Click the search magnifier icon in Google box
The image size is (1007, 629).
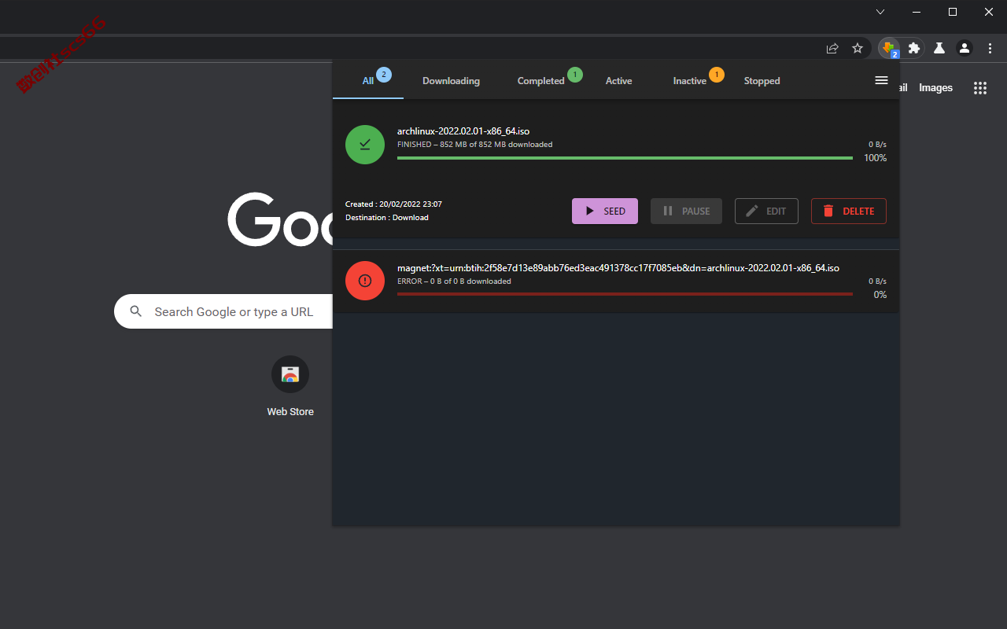tap(136, 311)
